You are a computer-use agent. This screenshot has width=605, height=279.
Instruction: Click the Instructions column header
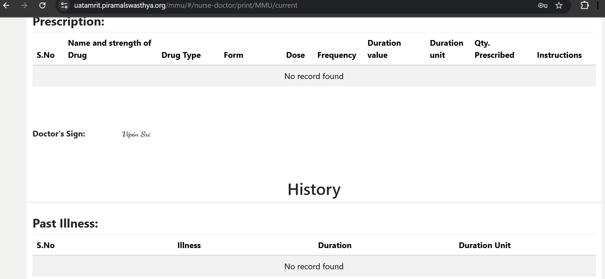click(559, 55)
